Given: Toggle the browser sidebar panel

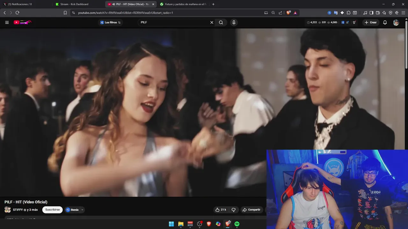Looking at the screenshot, I should (371, 13).
